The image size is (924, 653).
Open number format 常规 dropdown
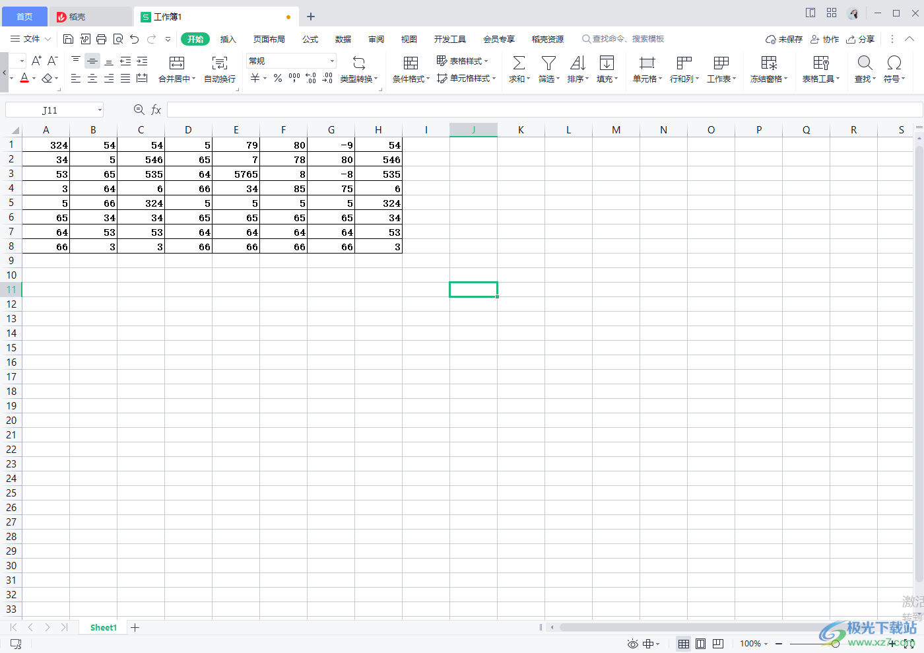tap(332, 61)
